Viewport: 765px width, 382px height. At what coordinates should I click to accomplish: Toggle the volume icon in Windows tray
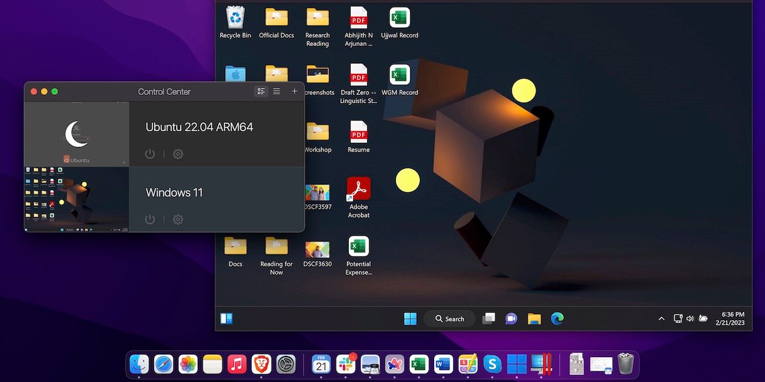(x=690, y=318)
